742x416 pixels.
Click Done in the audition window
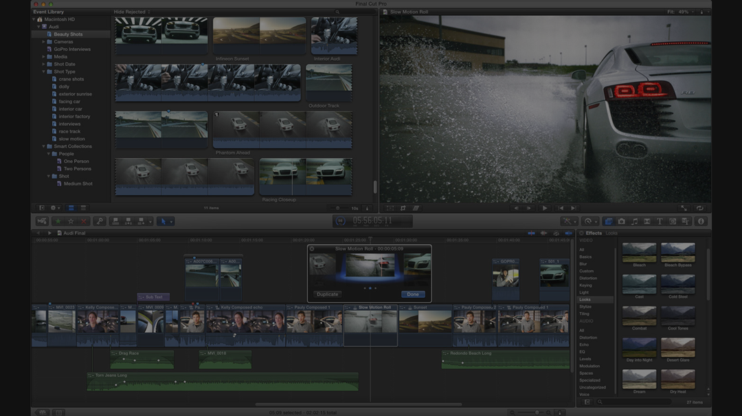click(413, 294)
